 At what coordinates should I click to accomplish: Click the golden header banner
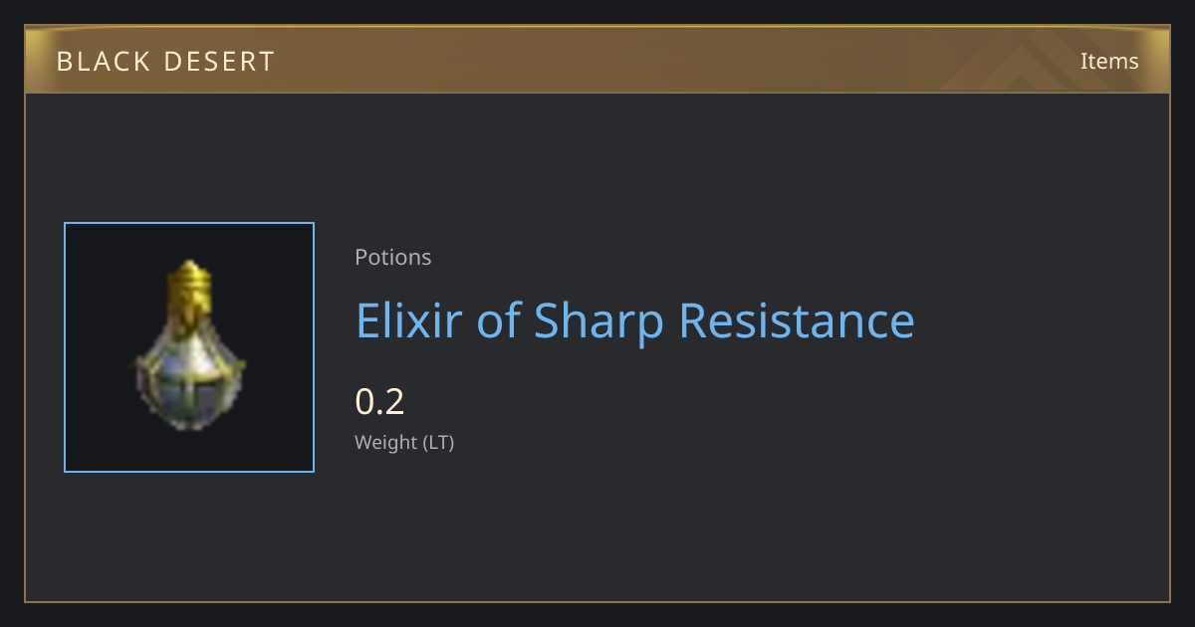point(597,60)
